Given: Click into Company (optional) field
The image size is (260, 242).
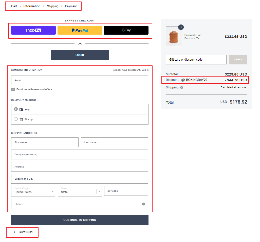Looking at the screenshot, I should [x=80, y=155].
